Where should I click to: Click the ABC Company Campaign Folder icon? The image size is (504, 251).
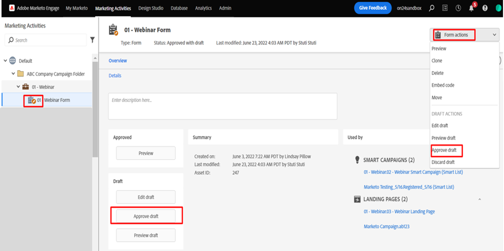(21, 74)
